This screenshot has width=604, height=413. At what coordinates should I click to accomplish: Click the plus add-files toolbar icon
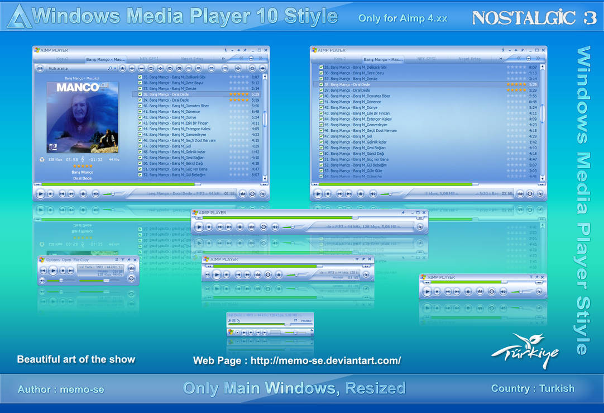coord(132,68)
